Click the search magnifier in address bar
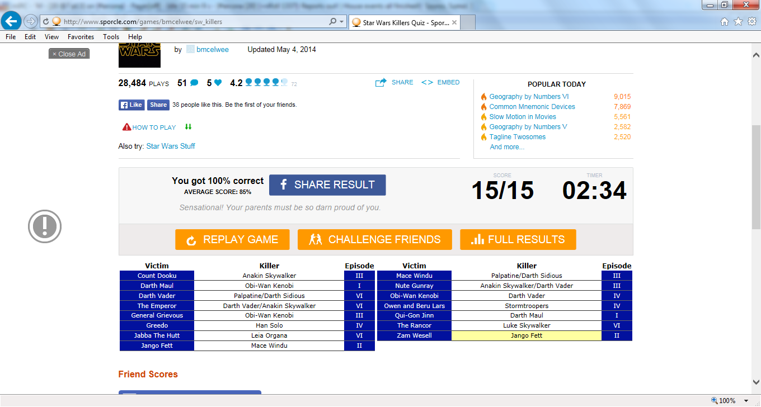Image resolution: width=761 pixels, height=407 pixels. pos(332,22)
